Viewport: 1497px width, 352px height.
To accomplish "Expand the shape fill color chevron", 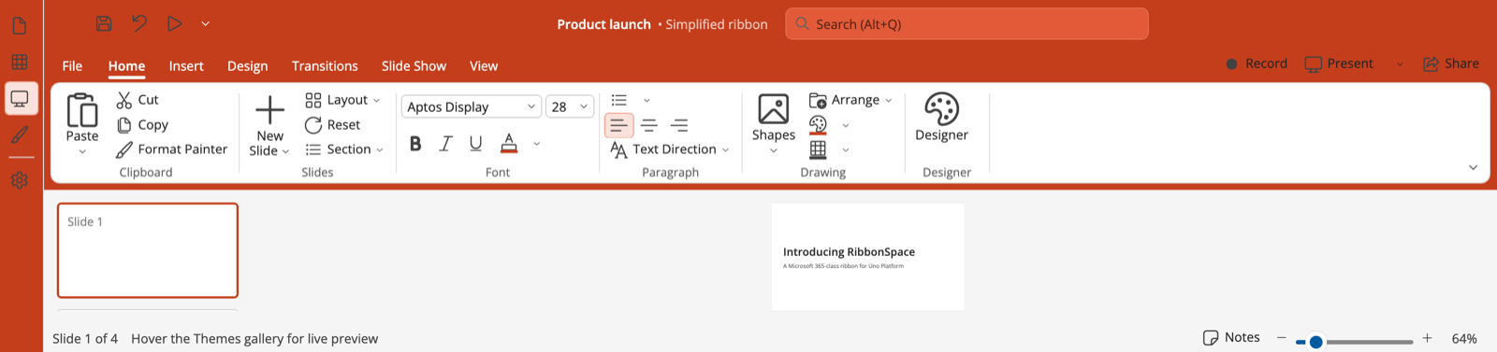I will tap(846, 125).
